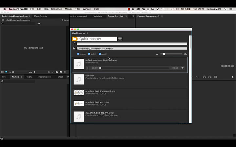Switch to the Metadata tab
The width and height of the screenshot is (236, 147).
(x=98, y=16)
